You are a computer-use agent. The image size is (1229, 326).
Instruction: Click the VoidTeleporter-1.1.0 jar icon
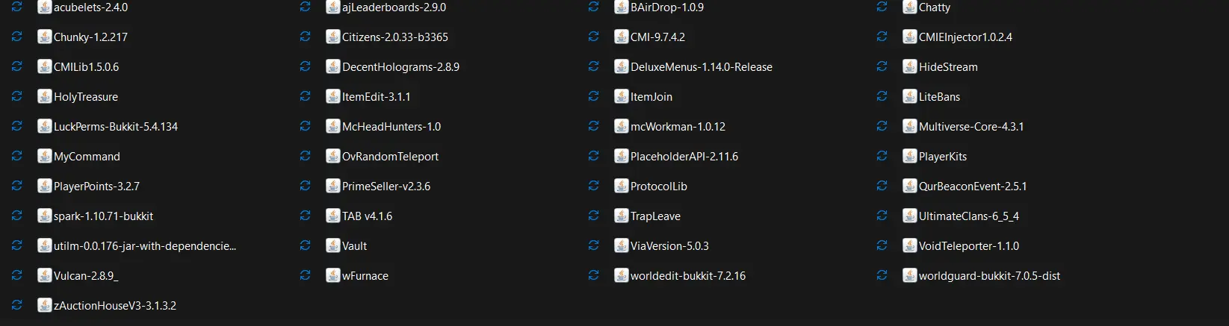pyautogui.click(x=910, y=245)
